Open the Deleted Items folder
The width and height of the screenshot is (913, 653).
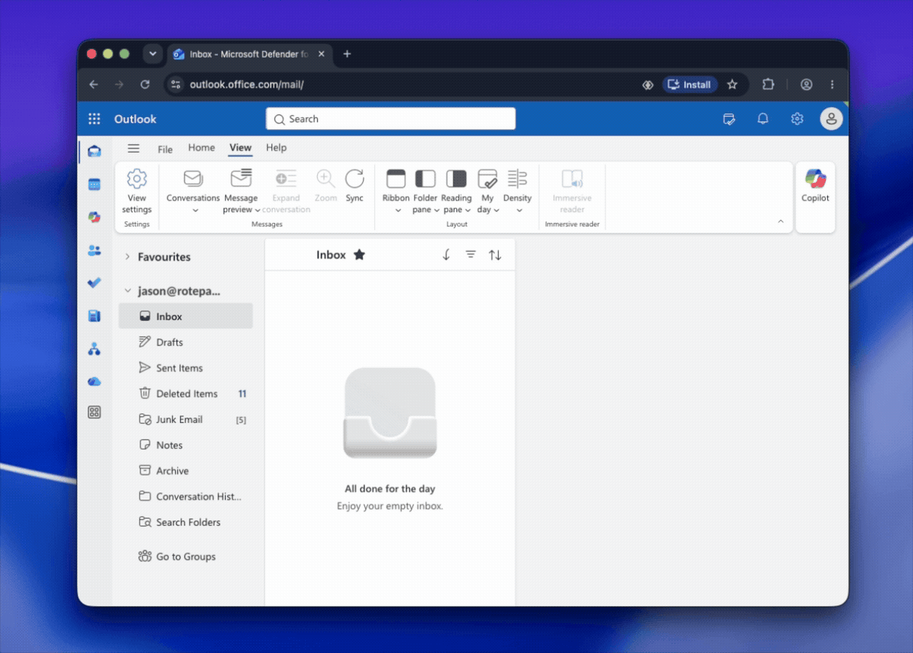point(186,394)
